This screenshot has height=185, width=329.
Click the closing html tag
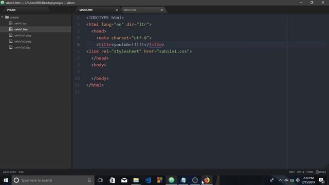coord(95,85)
